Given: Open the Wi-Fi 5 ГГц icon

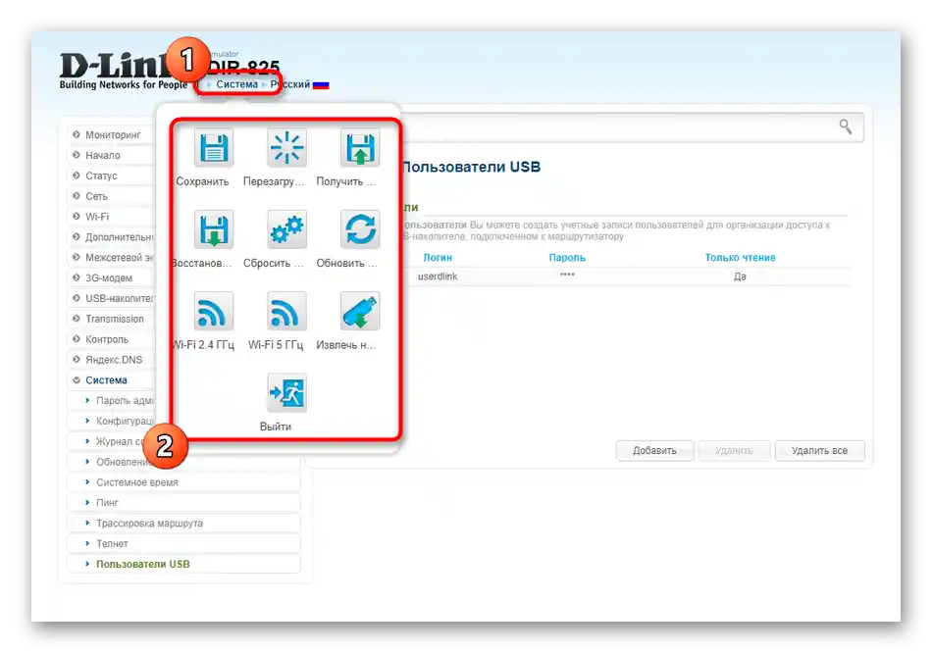Looking at the screenshot, I should pyautogui.click(x=286, y=311).
